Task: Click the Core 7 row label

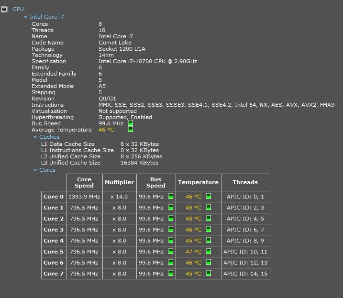Action: tap(54, 274)
